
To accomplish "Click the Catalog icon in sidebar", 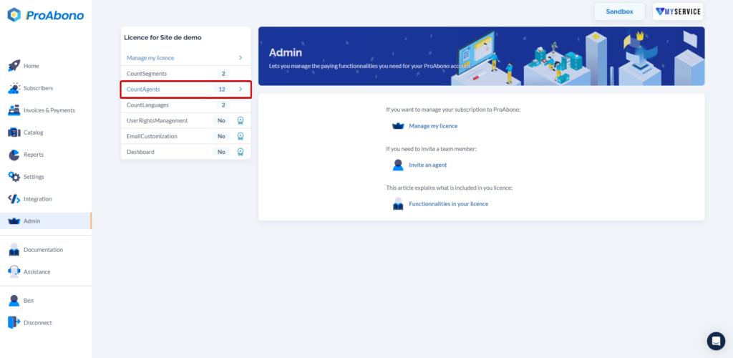I will [x=14, y=132].
